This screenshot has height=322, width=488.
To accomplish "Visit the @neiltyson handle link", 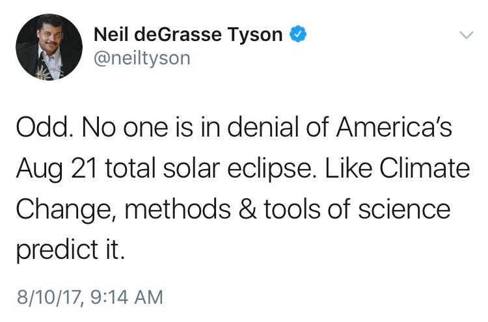I will (x=142, y=59).
